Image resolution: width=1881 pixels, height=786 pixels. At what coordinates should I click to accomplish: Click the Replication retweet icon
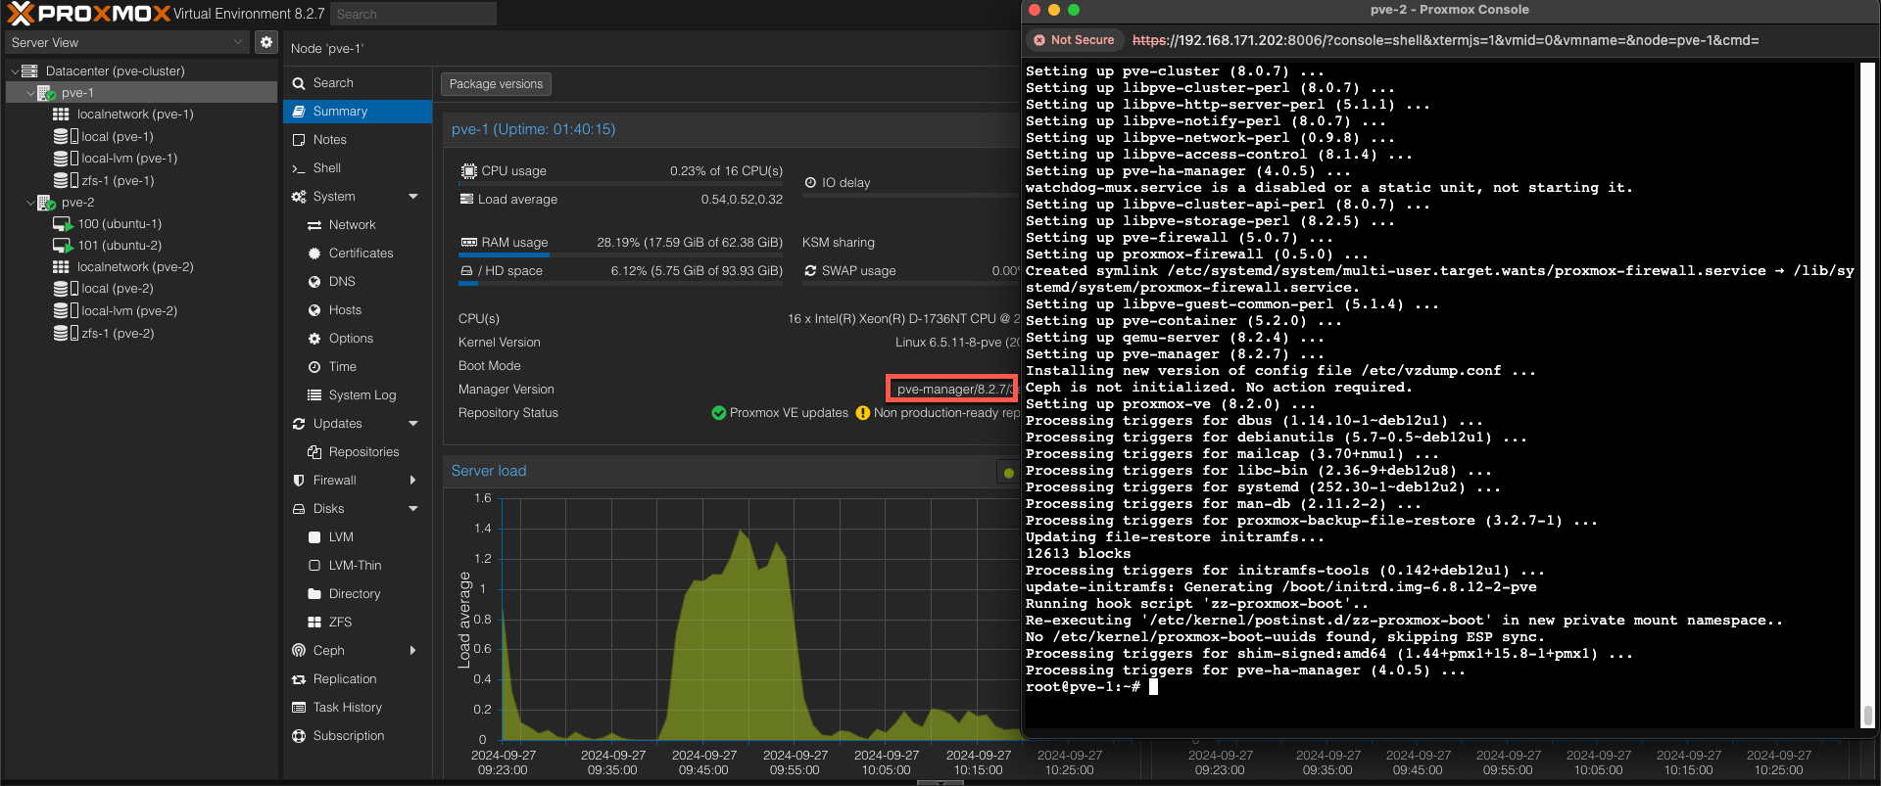pyautogui.click(x=299, y=679)
